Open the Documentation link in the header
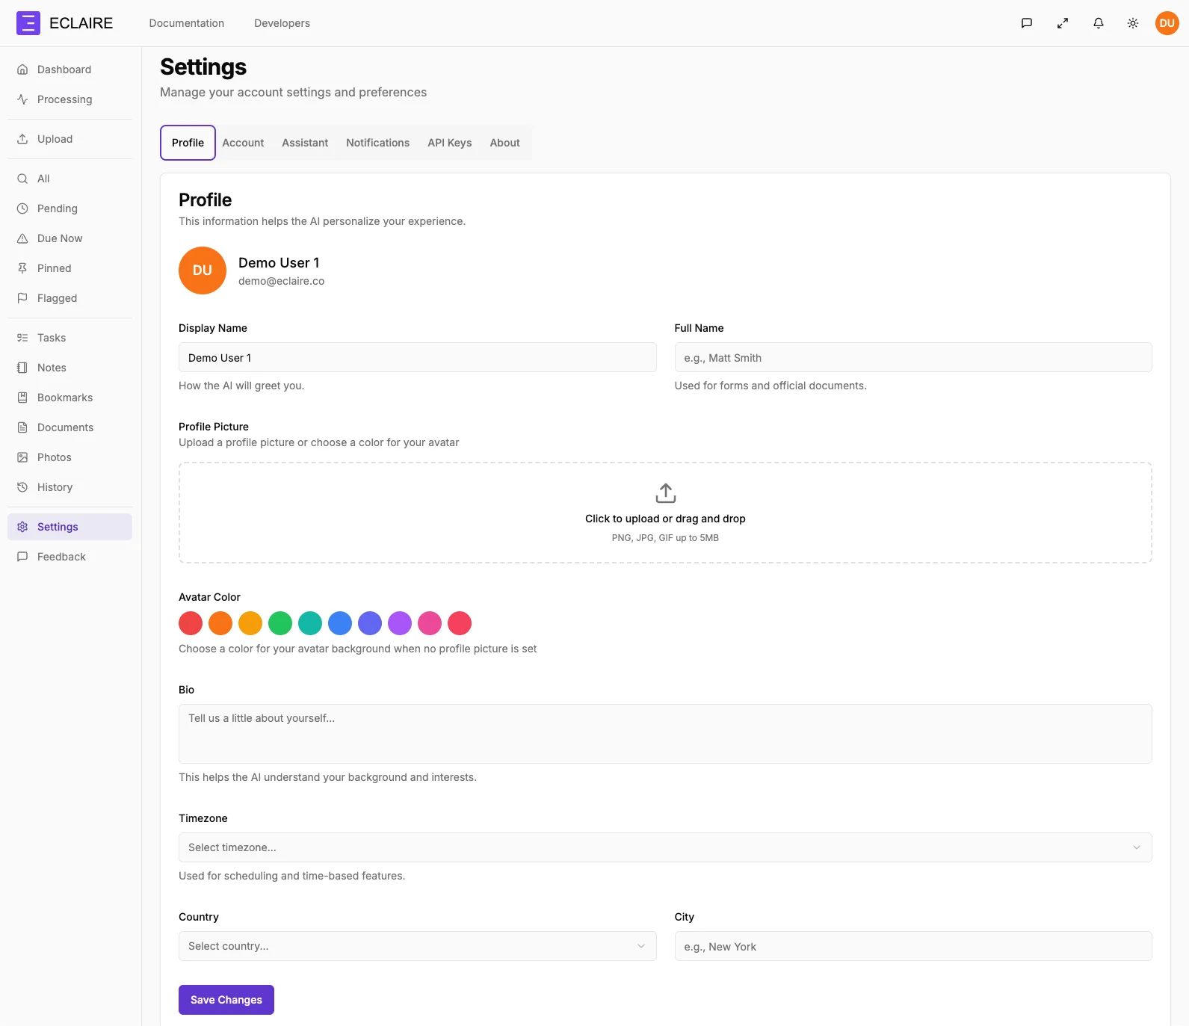Screen dimensions: 1189x1026 [x=187, y=23]
